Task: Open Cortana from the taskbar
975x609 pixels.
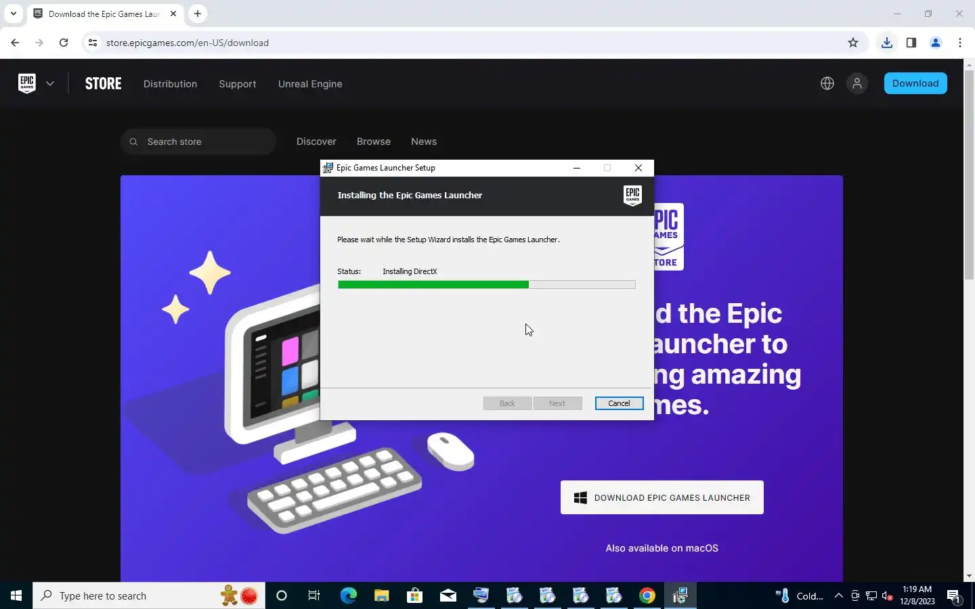Action: [x=282, y=595]
